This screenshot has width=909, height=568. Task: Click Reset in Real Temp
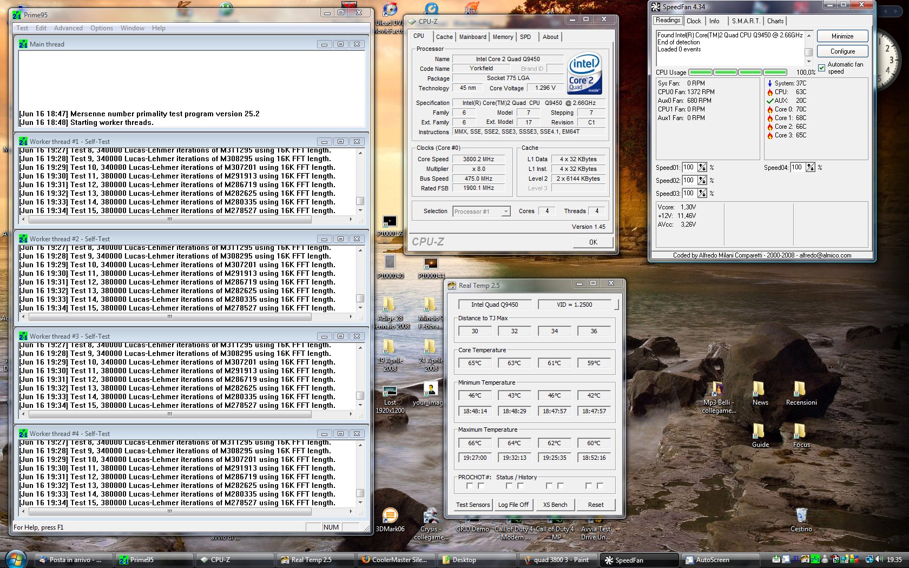coord(596,505)
